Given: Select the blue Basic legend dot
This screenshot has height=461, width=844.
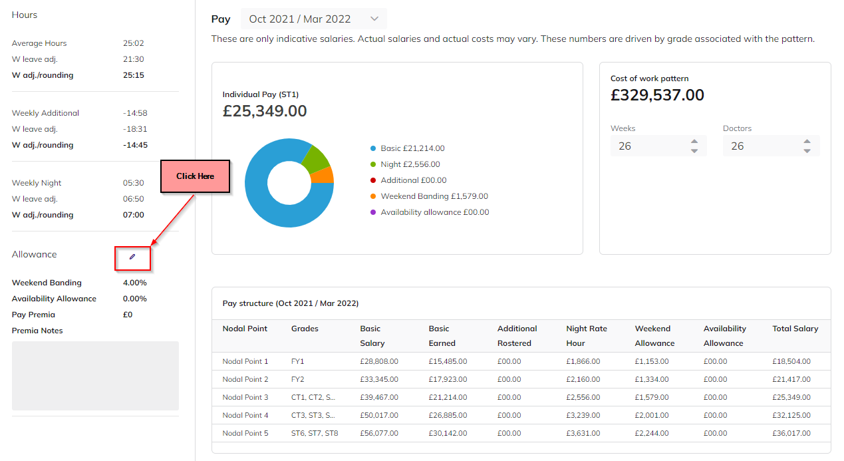Looking at the screenshot, I should point(373,148).
